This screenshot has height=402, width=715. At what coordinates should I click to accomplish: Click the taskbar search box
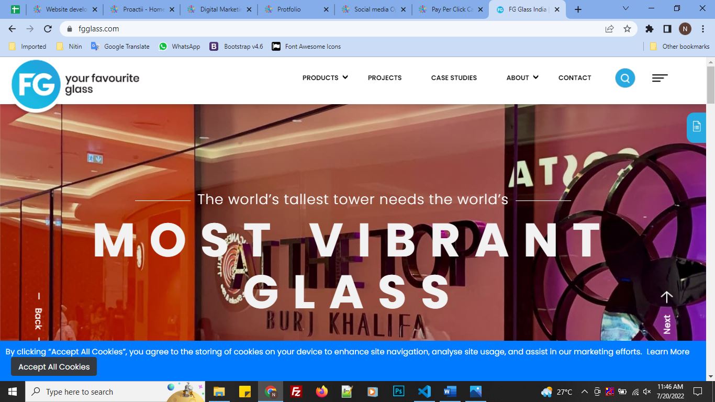click(116, 392)
